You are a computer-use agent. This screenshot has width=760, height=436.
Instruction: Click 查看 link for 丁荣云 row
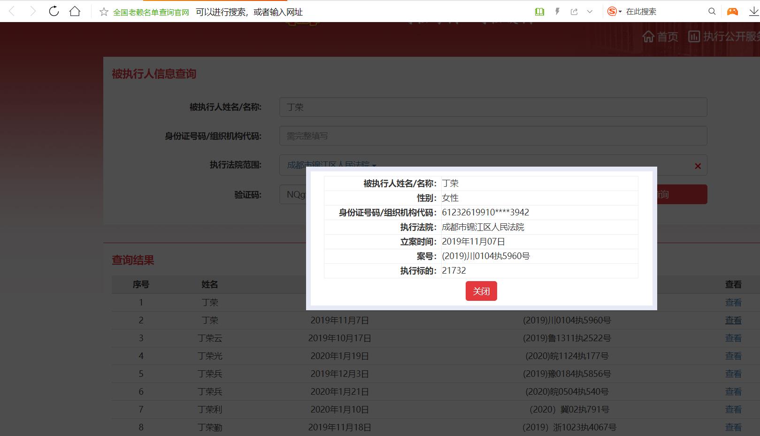pyautogui.click(x=733, y=338)
